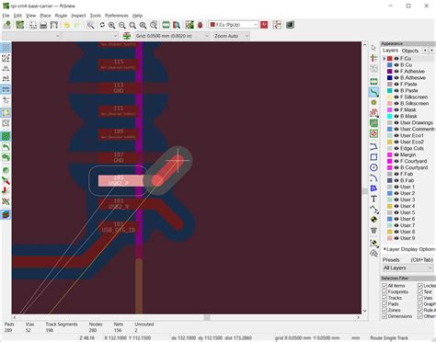This screenshot has height=342, width=436.
Task: Open the via size dropdown
Action: [90, 36]
